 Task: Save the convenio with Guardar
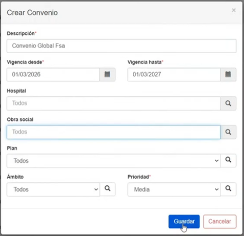click(184, 222)
